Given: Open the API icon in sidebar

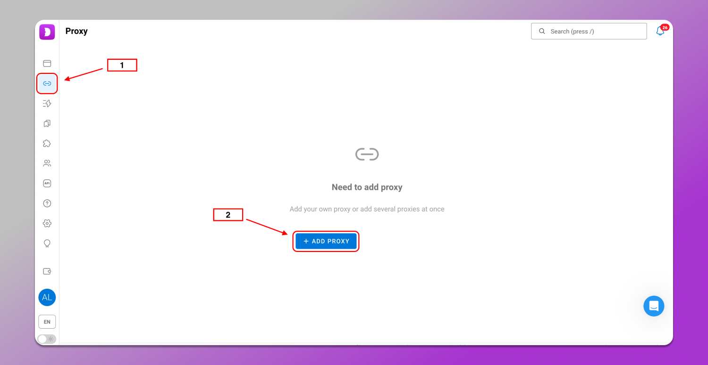Looking at the screenshot, I should coord(47,183).
